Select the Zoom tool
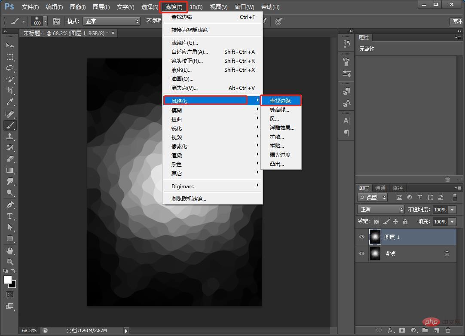465x336 pixels. [10, 262]
